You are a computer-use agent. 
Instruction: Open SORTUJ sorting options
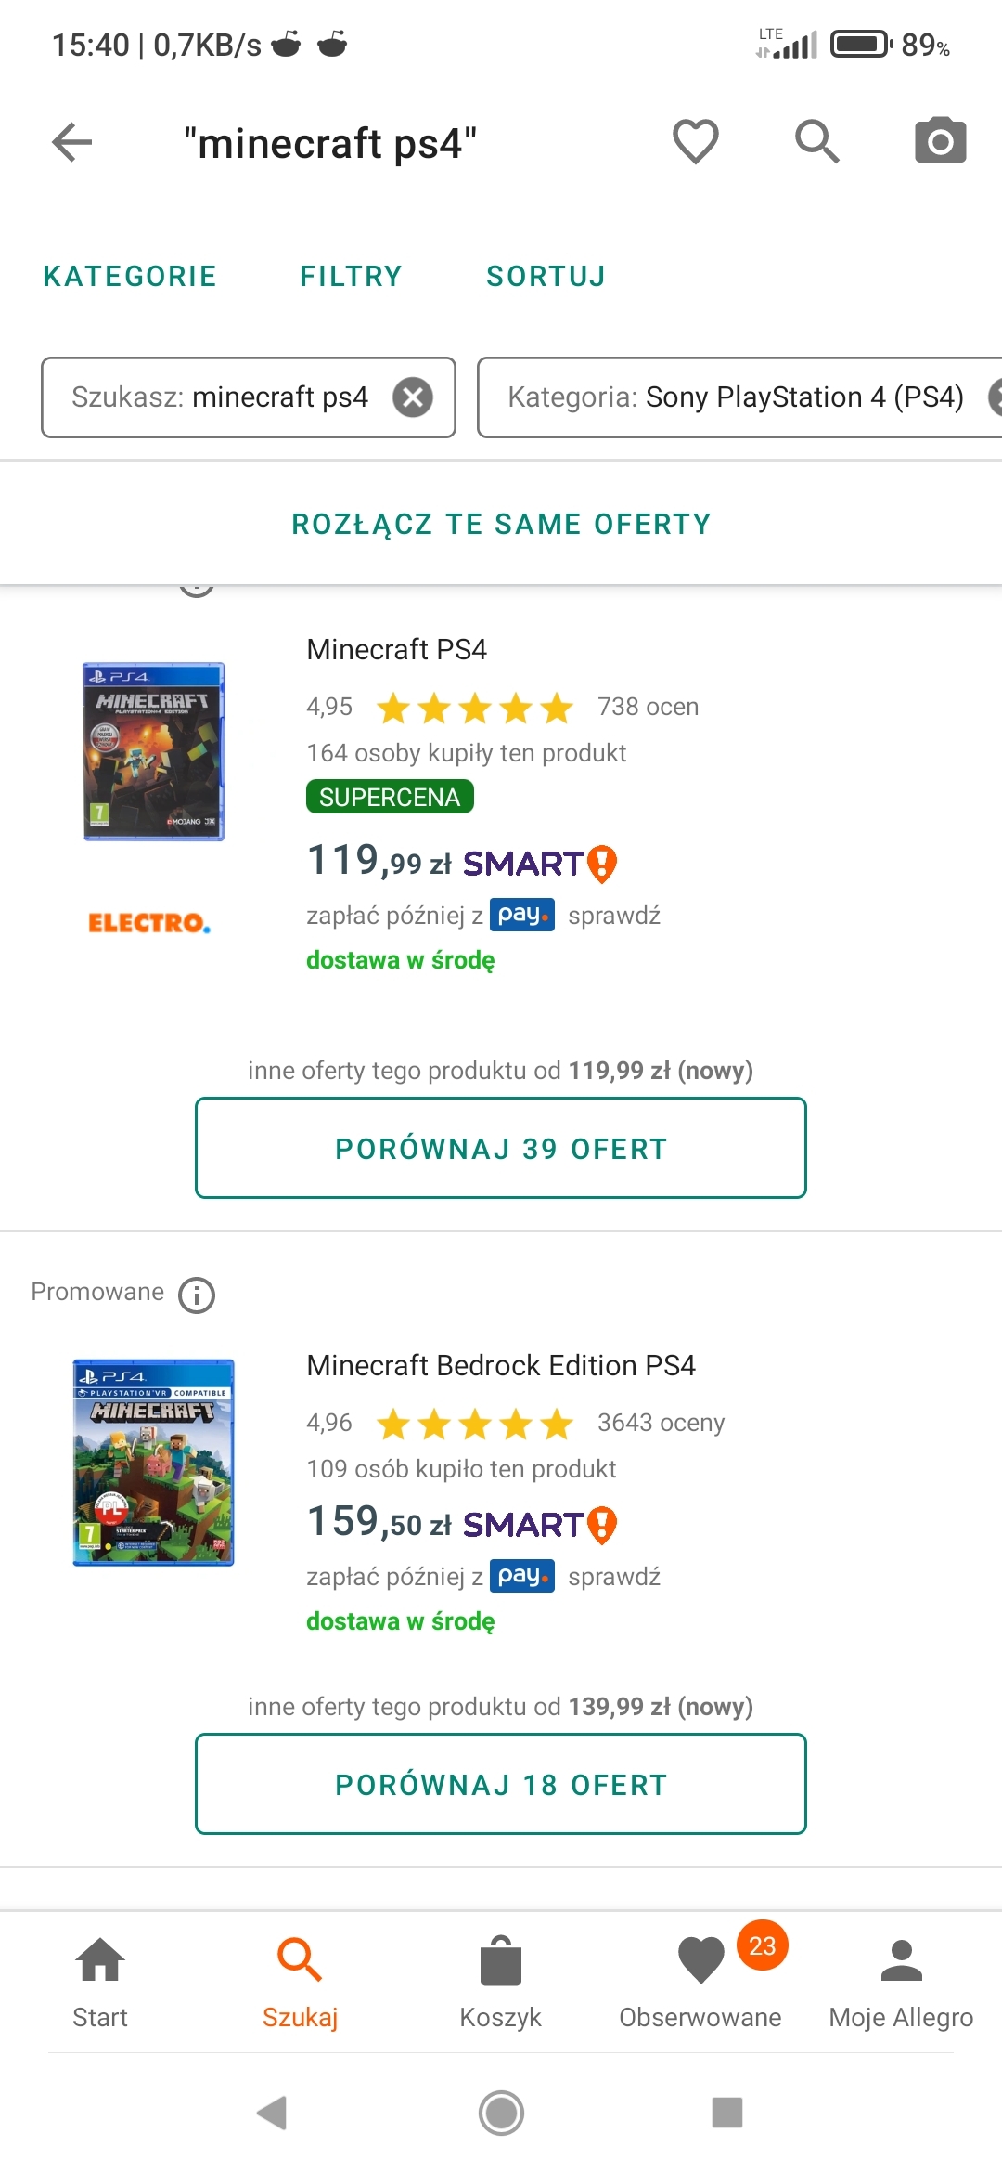(546, 277)
